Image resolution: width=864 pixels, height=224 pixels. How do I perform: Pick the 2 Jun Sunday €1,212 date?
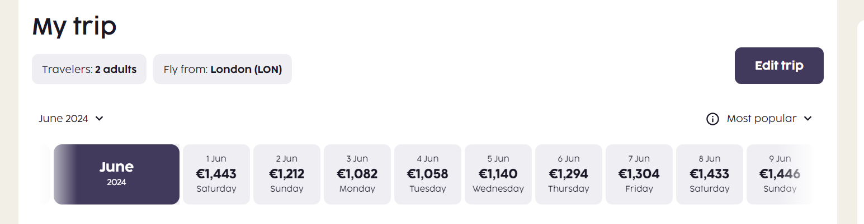(x=287, y=174)
